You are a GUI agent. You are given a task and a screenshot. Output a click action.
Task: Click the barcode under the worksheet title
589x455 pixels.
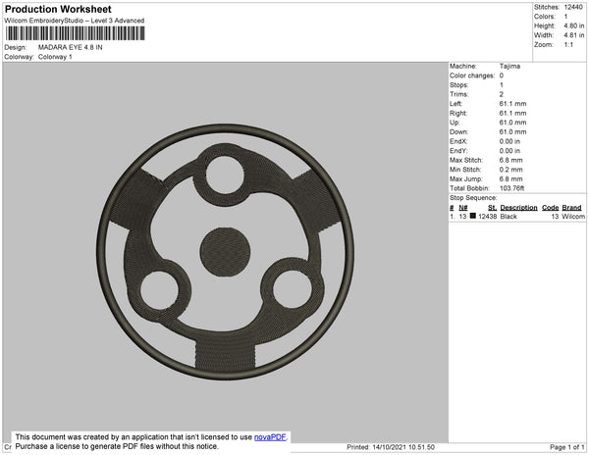[74, 33]
